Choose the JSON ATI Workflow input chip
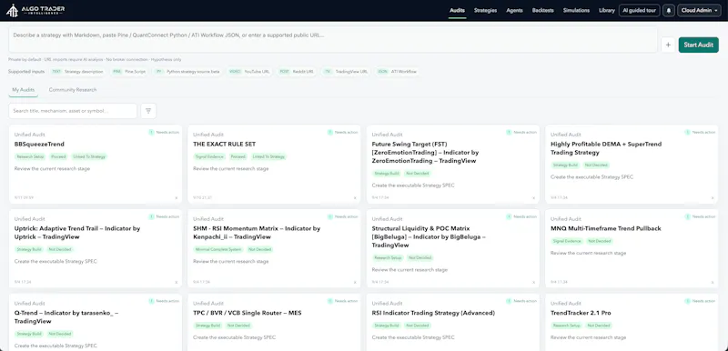Viewport: 728px width, 351px height. pyautogui.click(x=397, y=72)
